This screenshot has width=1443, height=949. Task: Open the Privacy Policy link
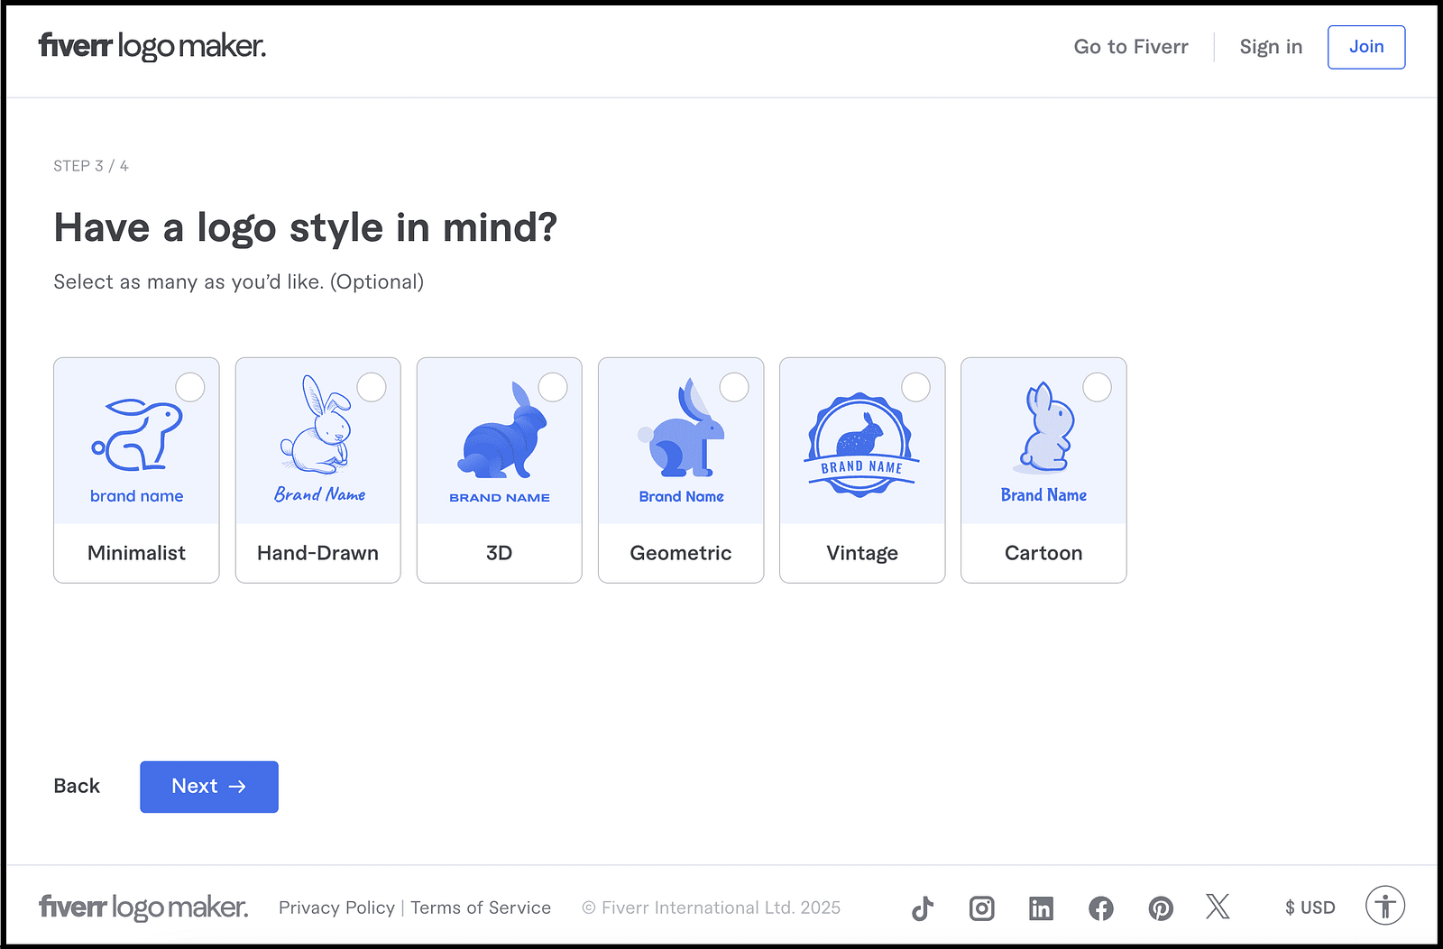click(x=336, y=908)
